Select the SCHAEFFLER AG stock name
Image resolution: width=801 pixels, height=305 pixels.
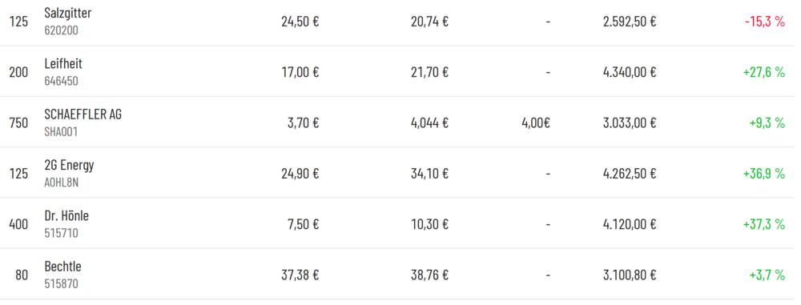point(83,114)
